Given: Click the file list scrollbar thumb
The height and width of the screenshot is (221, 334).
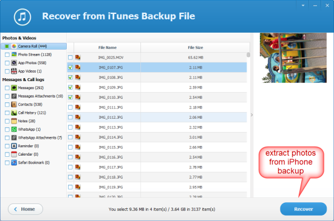Looking at the screenshot, I should point(248,54).
